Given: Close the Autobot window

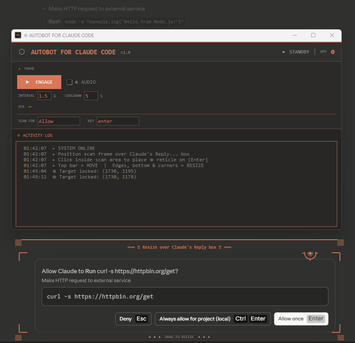Looking at the screenshot, I should point(332,35).
